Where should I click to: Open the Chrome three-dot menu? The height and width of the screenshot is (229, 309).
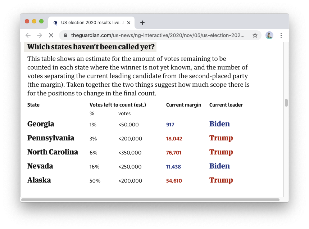(281, 35)
